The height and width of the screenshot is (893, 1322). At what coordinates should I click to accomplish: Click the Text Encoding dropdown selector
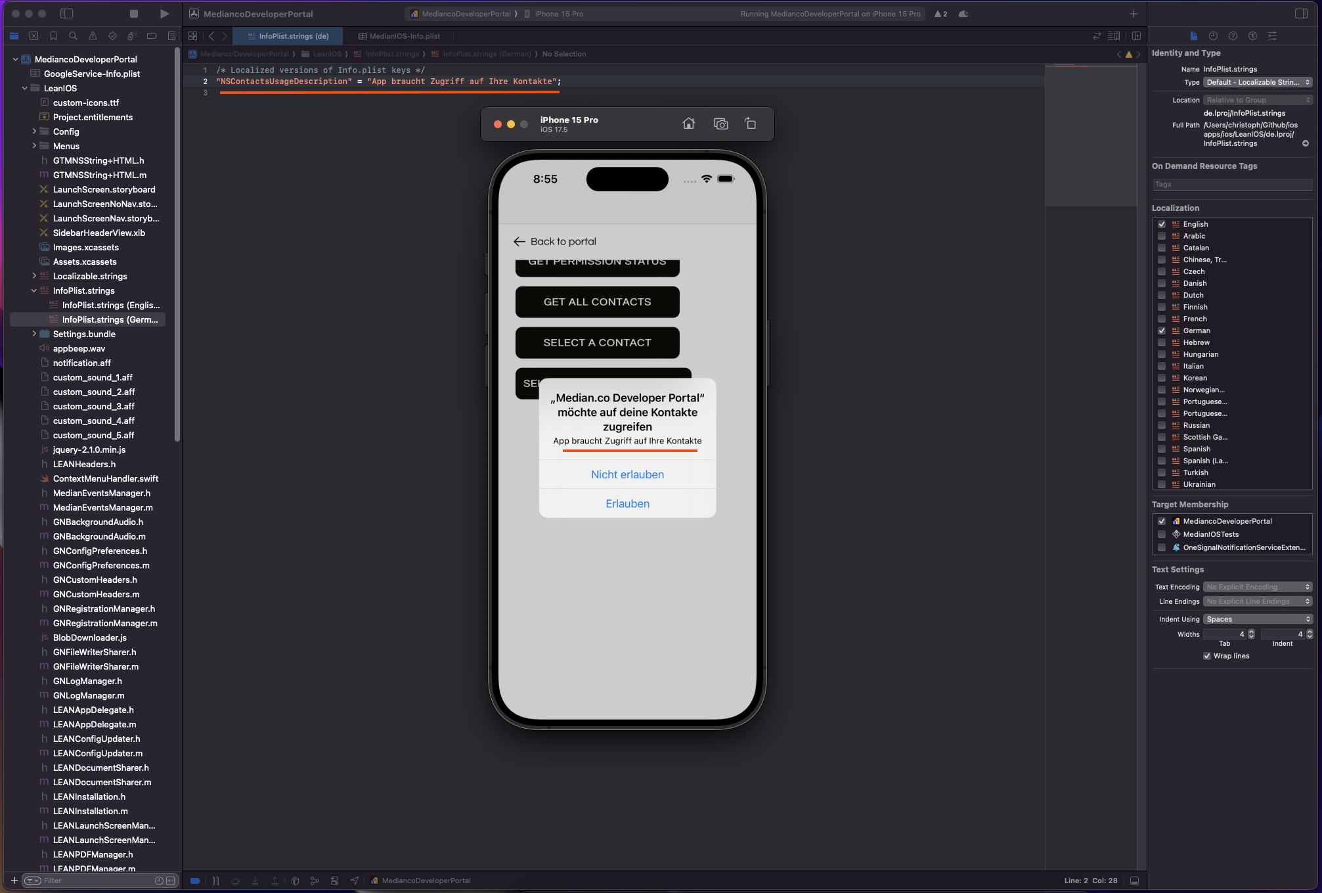[x=1257, y=586]
